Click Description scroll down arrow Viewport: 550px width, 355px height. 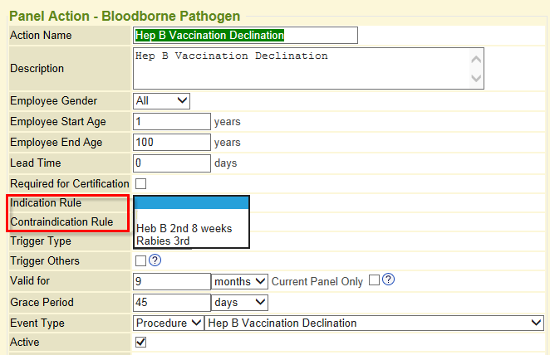coord(476,78)
